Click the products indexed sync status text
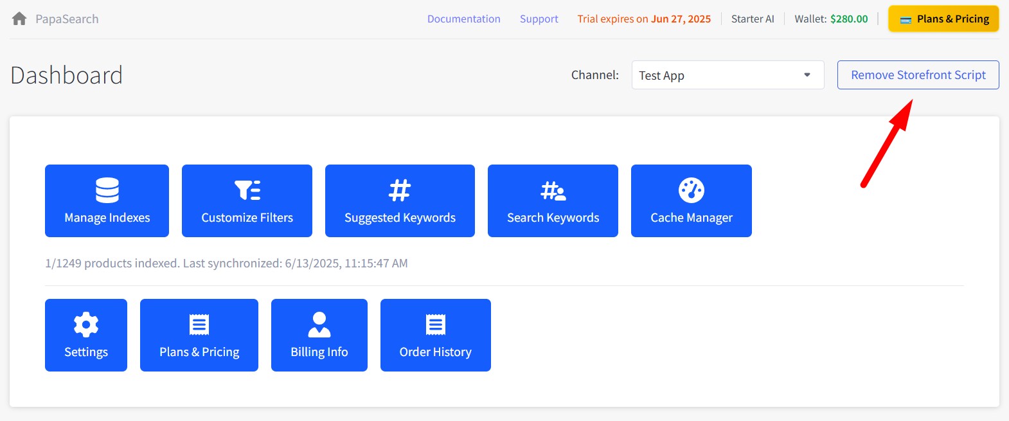1009x421 pixels. (x=226, y=263)
